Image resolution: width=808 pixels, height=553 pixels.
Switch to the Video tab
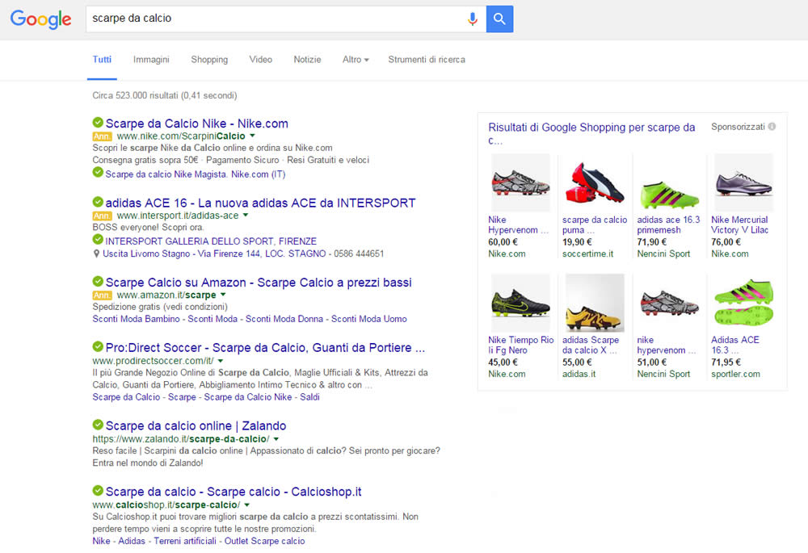(261, 60)
